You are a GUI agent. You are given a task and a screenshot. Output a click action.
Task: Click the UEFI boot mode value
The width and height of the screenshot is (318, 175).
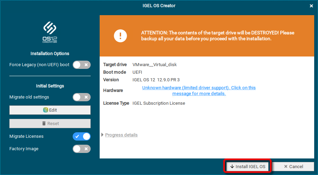point(137,72)
